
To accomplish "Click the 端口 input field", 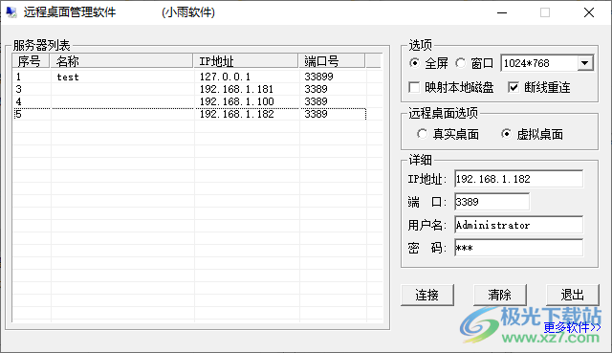I will tap(492, 202).
